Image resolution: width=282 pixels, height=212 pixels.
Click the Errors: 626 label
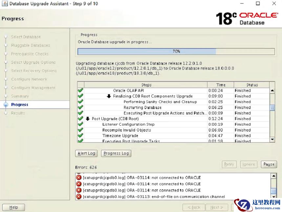[86, 168]
